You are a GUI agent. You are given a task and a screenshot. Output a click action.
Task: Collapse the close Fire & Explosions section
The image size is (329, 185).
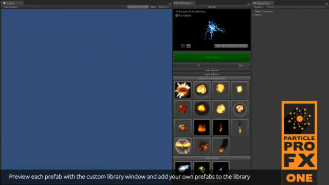point(212,79)
